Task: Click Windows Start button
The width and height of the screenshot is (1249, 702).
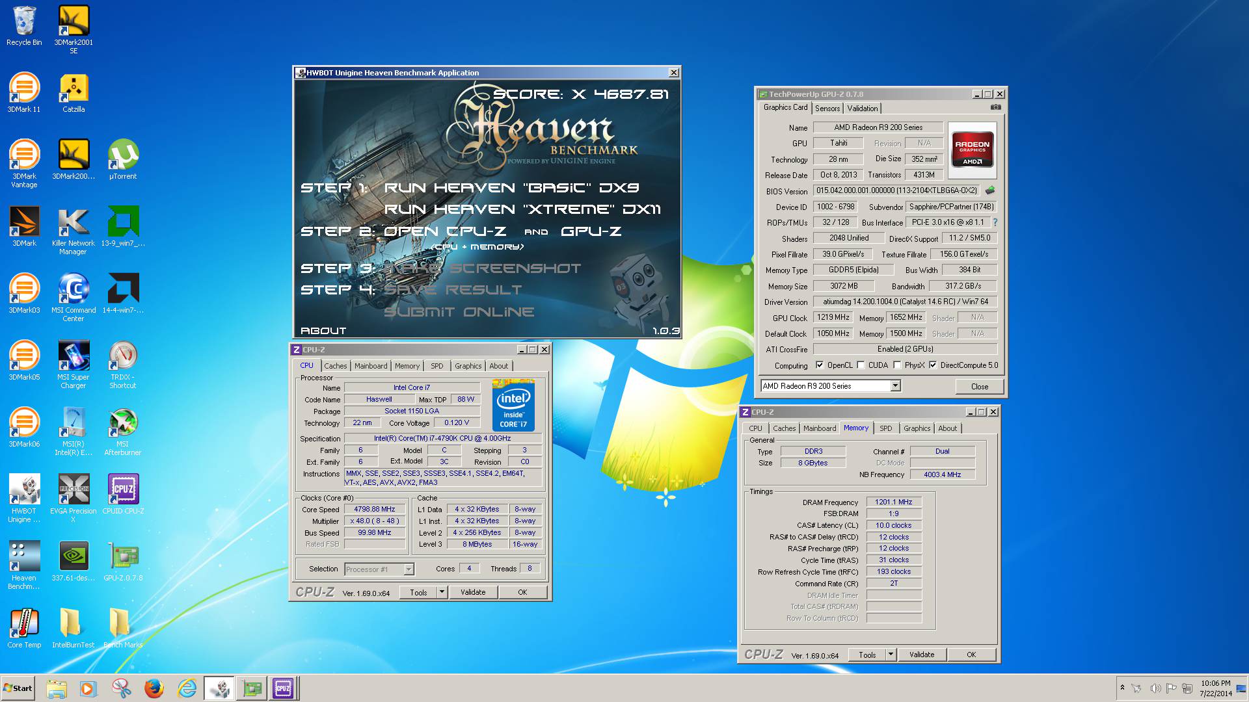Action: (x=18, y=688)
